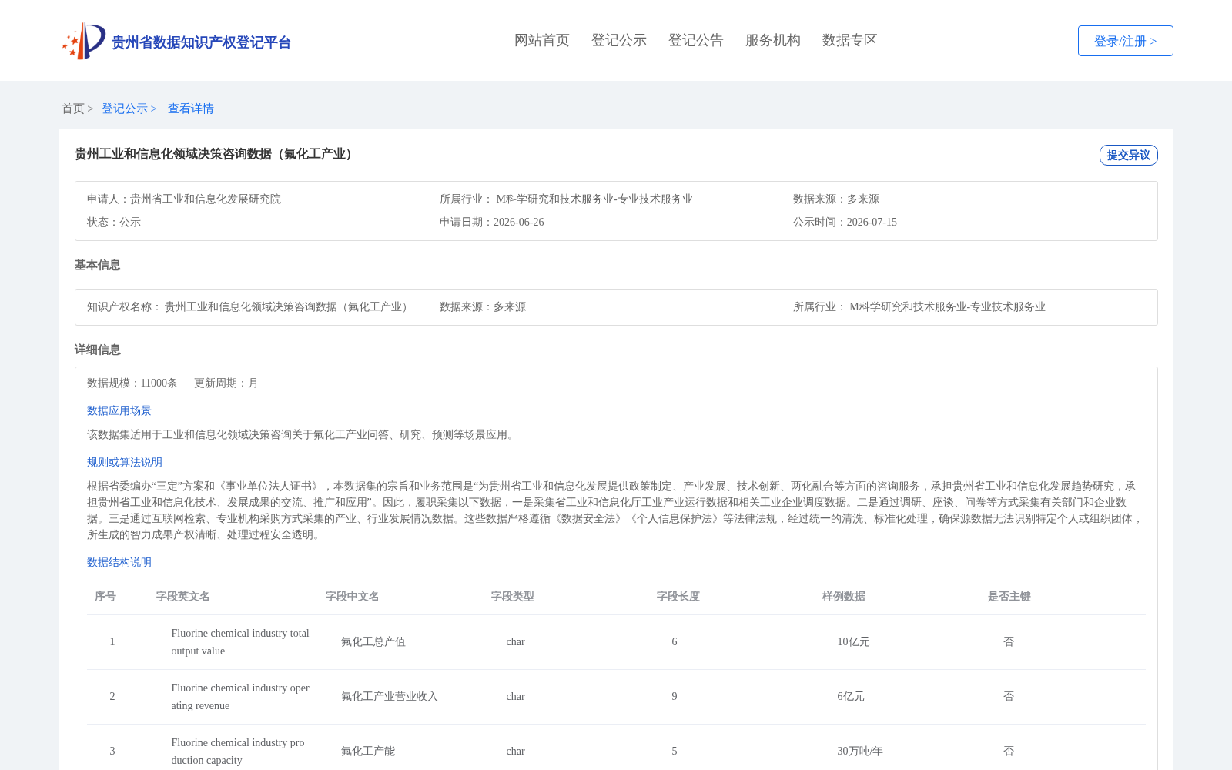Open the 数据专区 navigation item
The height and width of the screenshot is (770, 1232).
click(x=850, y=40)
